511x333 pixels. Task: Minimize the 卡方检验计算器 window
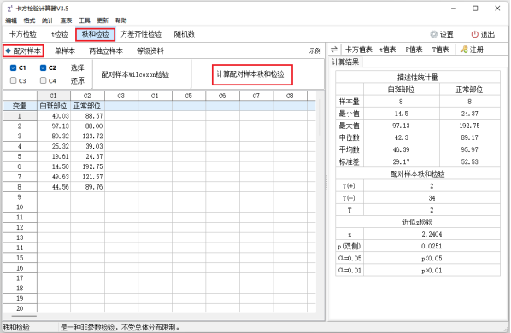pyautogui.click(x=453, y=9)
